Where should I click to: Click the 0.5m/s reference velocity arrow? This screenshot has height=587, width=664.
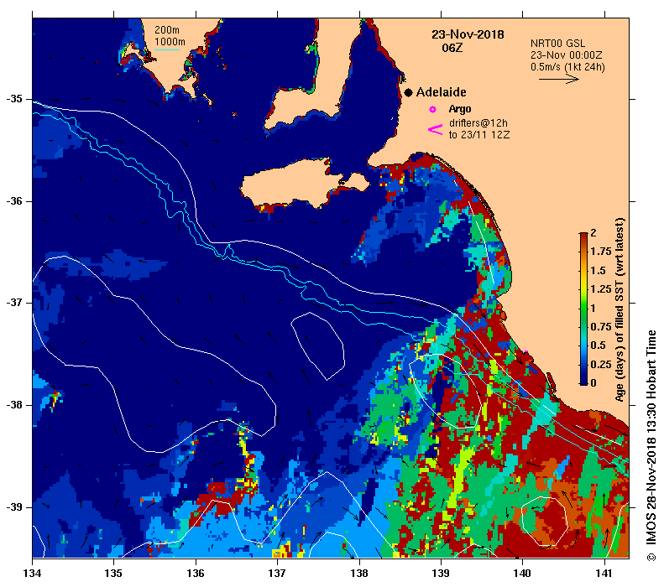click(558, 79)
